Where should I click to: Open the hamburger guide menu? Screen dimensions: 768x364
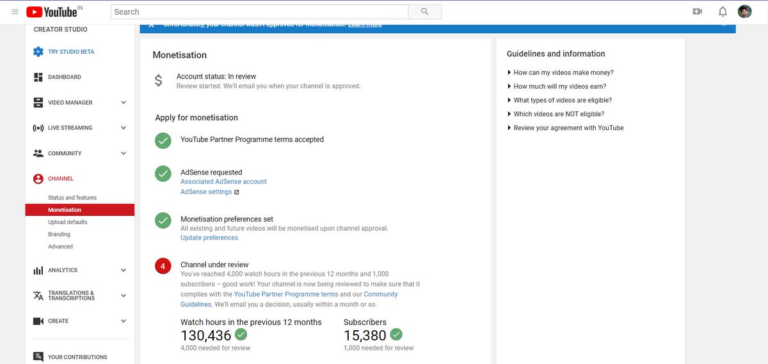15,11
